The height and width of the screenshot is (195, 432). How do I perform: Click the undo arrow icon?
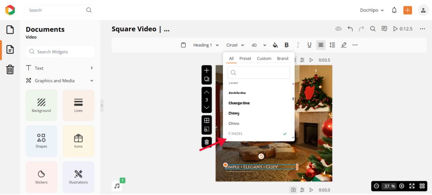(350, 29)
